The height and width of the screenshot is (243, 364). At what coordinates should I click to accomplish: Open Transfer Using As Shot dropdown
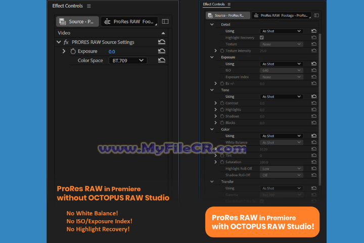tap(281, 188)
